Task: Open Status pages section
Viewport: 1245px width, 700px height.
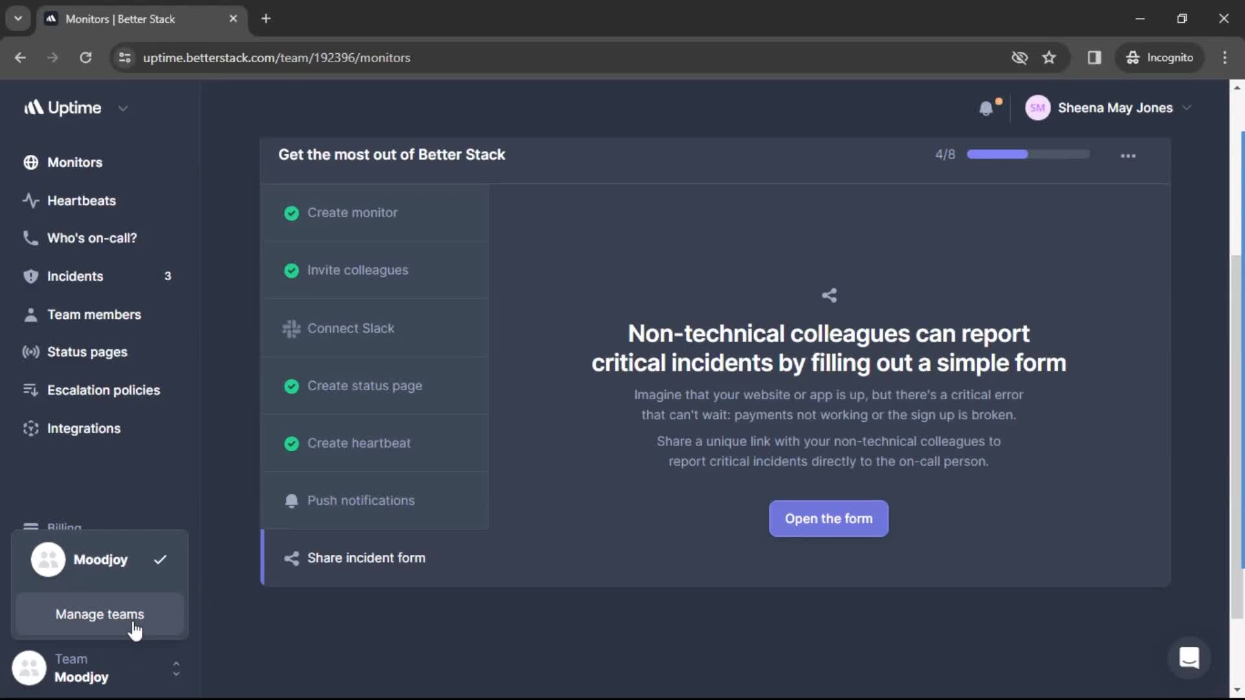Action: pyautogui.click(x=88, y=352)
